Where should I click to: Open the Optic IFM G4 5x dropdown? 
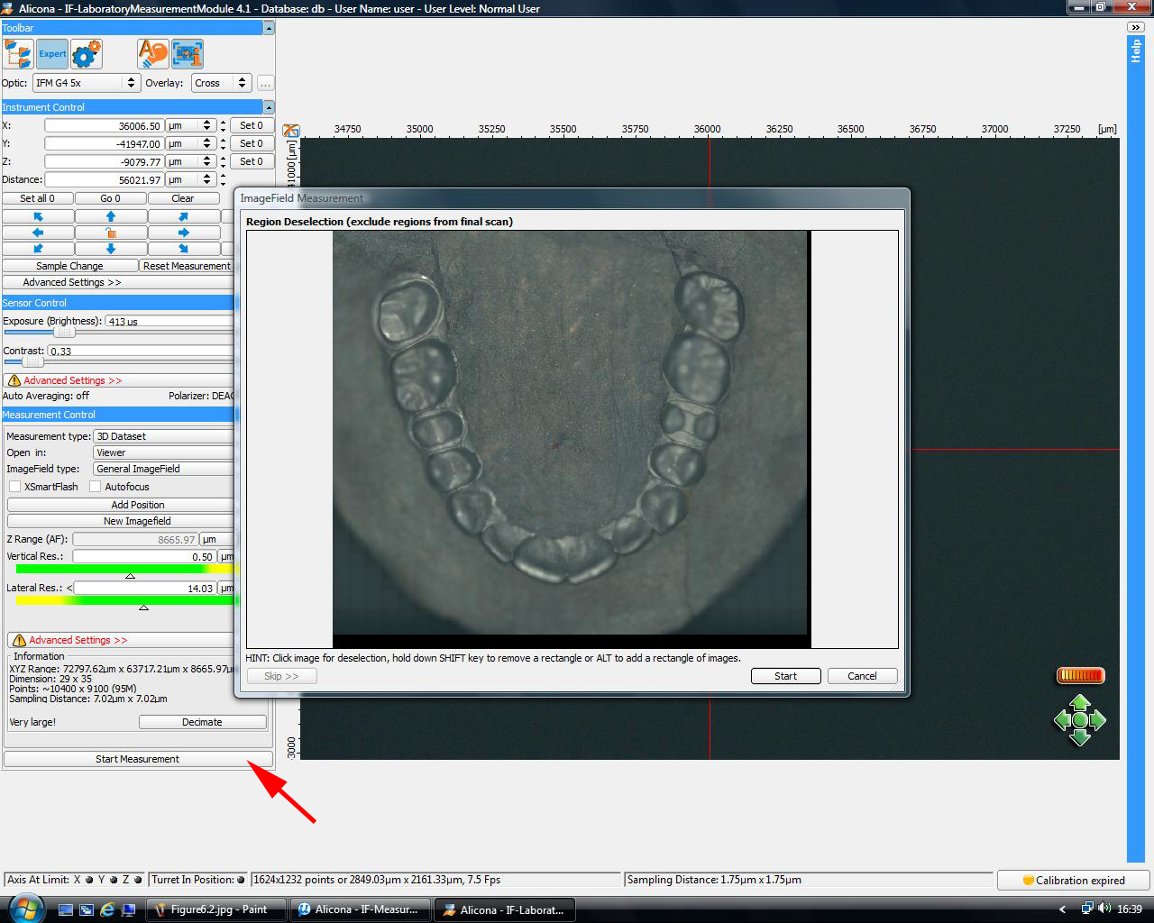click(x=86, y=83)
